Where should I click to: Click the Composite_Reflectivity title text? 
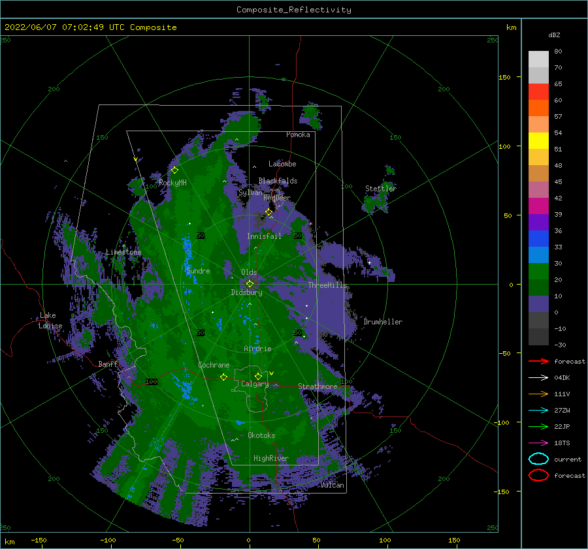point(294,10)
